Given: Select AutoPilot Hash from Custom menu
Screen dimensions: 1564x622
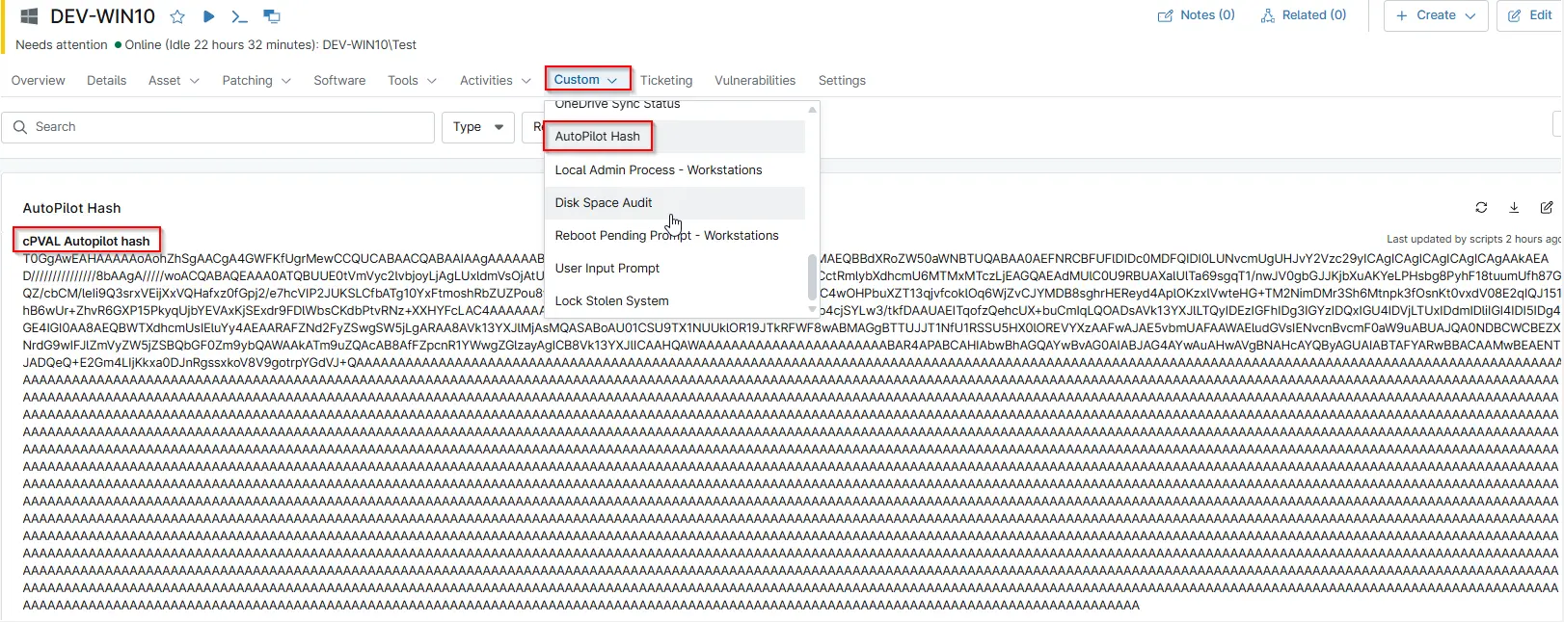Looking at the screenshot, I should tap(598, 137).
